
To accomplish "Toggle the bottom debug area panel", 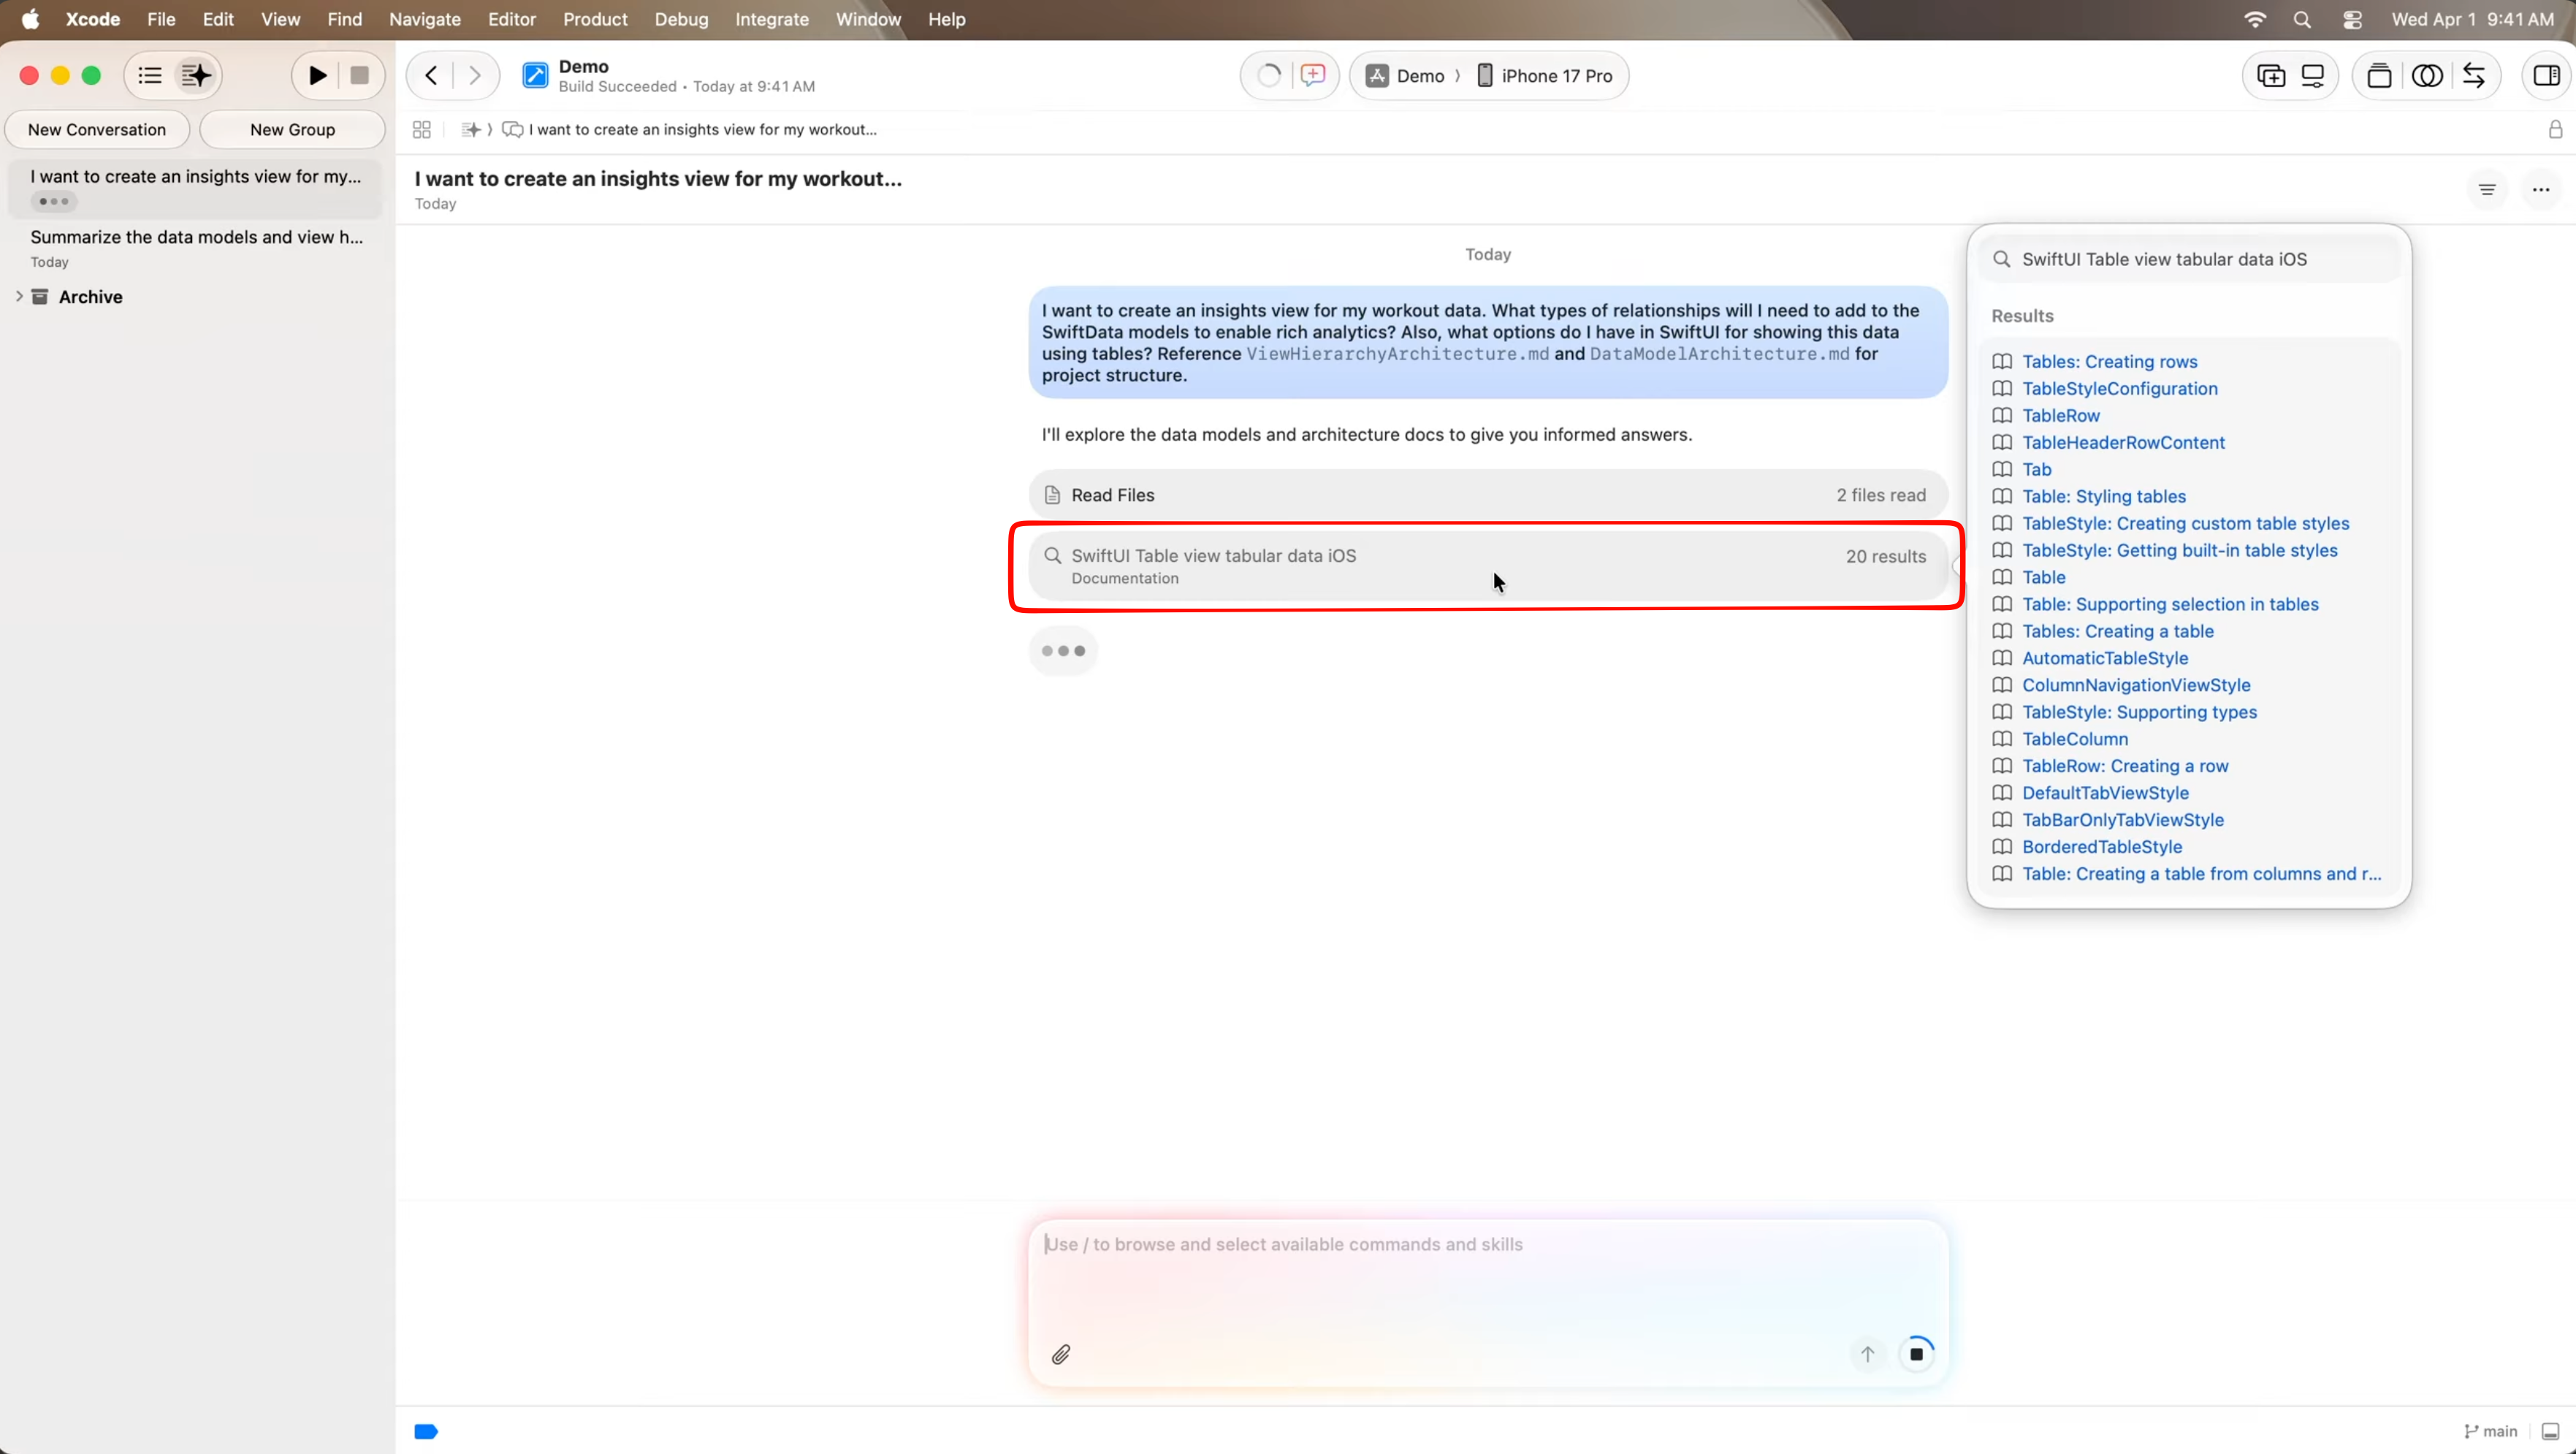I will point(2551,1431).
